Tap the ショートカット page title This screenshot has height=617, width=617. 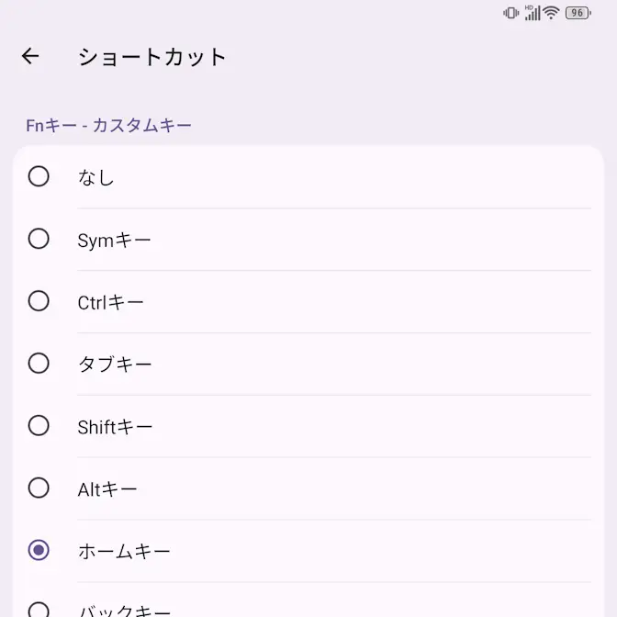[x=151, y=57]
